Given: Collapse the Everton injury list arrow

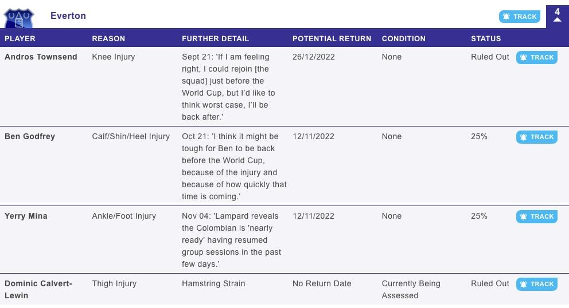Looking at the screenshot, I should pos(557,20).
